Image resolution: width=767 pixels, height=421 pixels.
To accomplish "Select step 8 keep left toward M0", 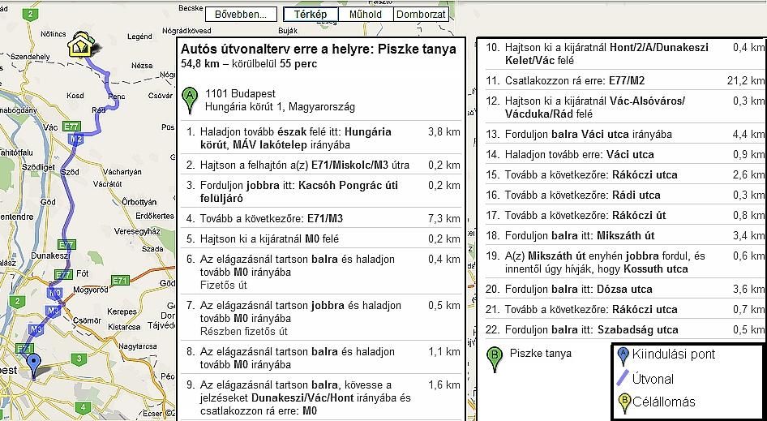I will coord(321,358).
